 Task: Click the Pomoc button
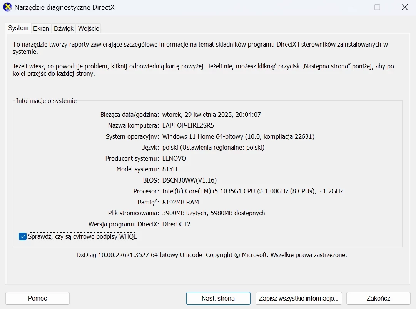37,298
